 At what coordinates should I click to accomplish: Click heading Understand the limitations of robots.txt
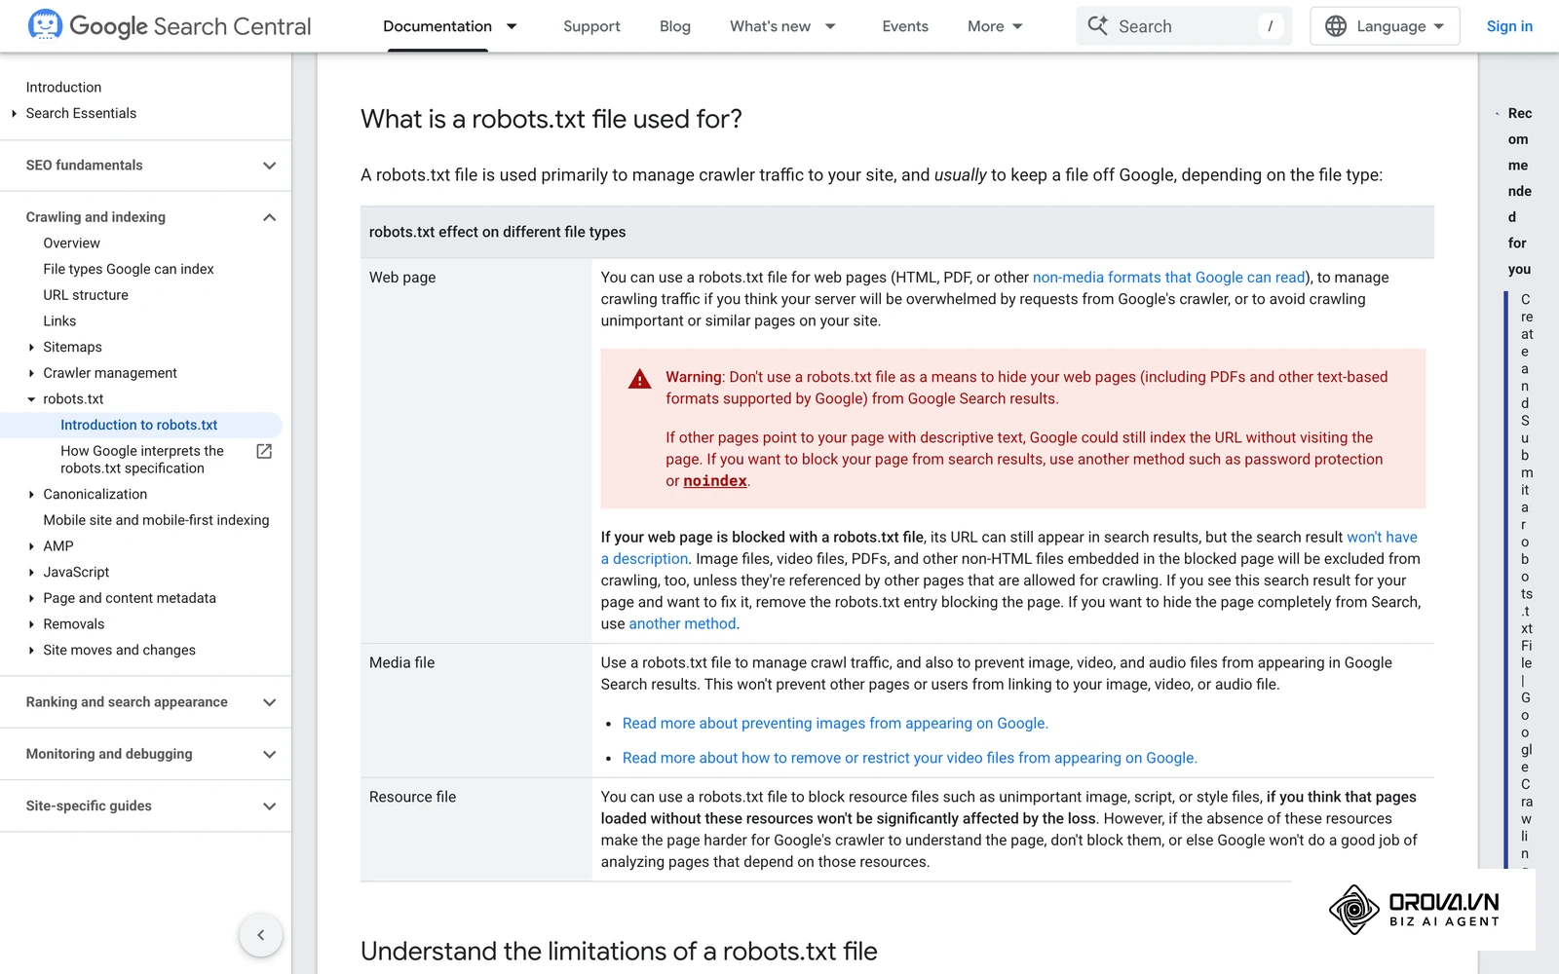[619, 952]
